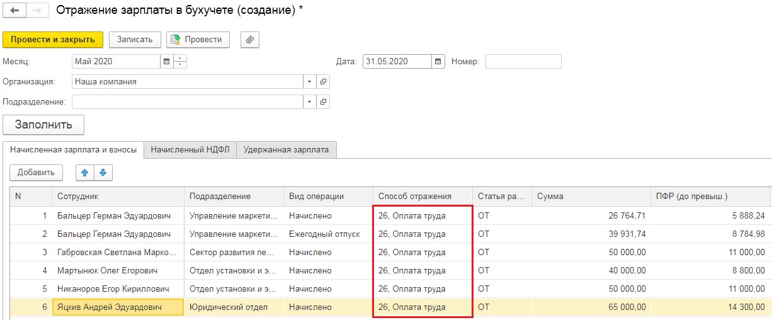Expand the Подразделение dropdown list
The image size is (772, 320).
pyautogui.click(x=309, y=102)
